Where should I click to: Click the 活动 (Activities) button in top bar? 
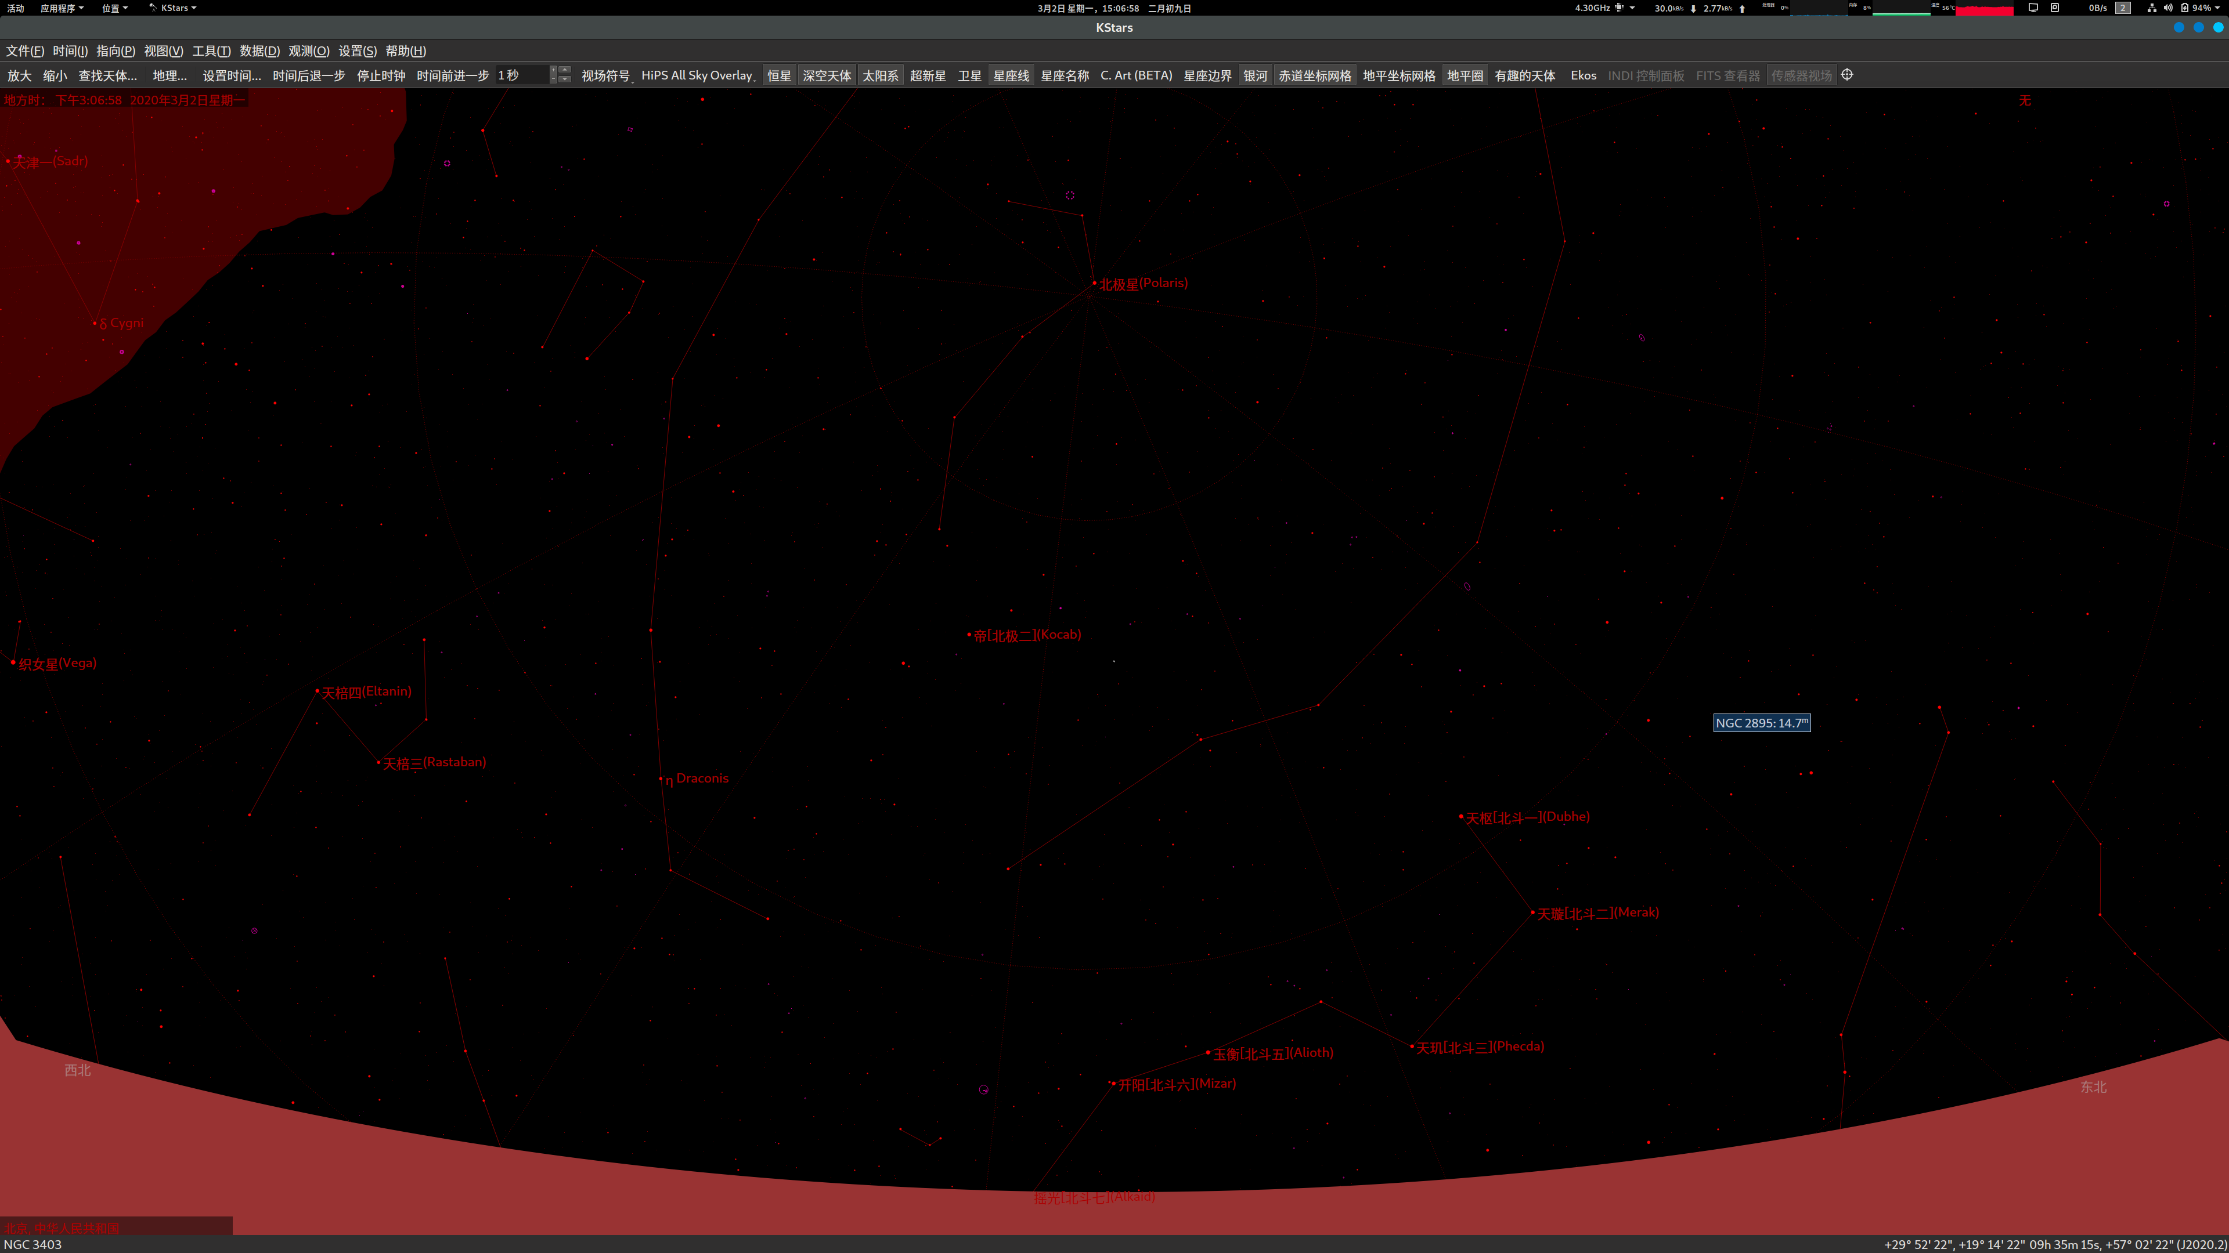click(x=16, y=8)
